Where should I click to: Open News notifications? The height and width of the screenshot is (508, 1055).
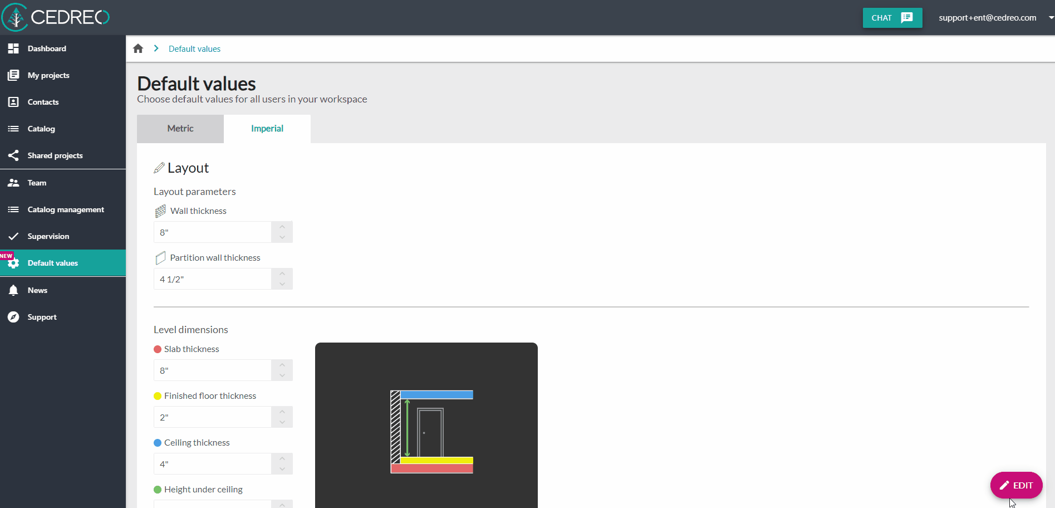(x=38, y=290)
